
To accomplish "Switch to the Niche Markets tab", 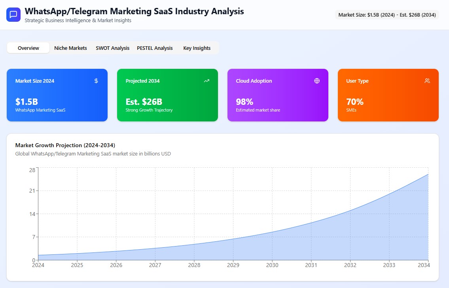I will click(70, 48).
